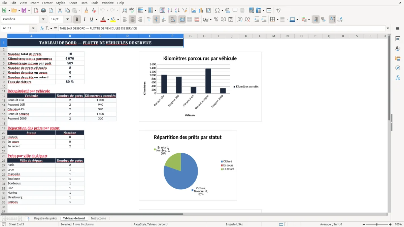Toggle Center Vertically alignment
Viewport: 404px width, 227px height.
(x=157, y=20)
